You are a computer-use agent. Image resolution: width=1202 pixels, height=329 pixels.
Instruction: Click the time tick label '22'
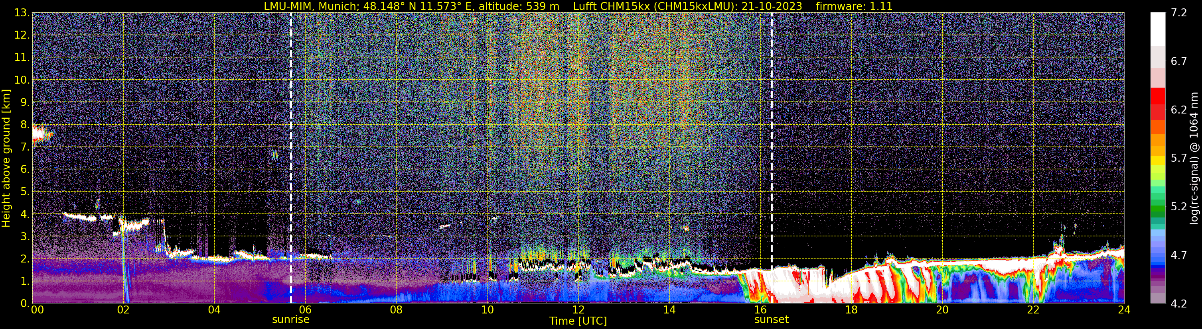tap(1033, 309)
